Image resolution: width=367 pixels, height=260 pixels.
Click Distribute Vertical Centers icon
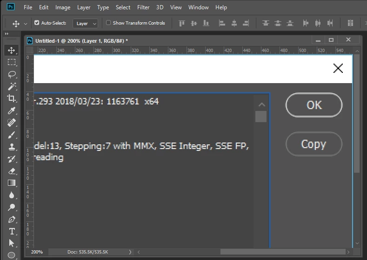pyautogui.click(x=278, y=23)
